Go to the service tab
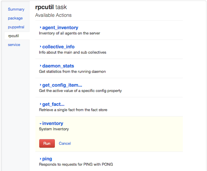 pos(14,45)
